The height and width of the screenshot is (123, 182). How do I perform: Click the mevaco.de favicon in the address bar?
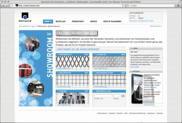pyautogui.click(x=17, y=5)
